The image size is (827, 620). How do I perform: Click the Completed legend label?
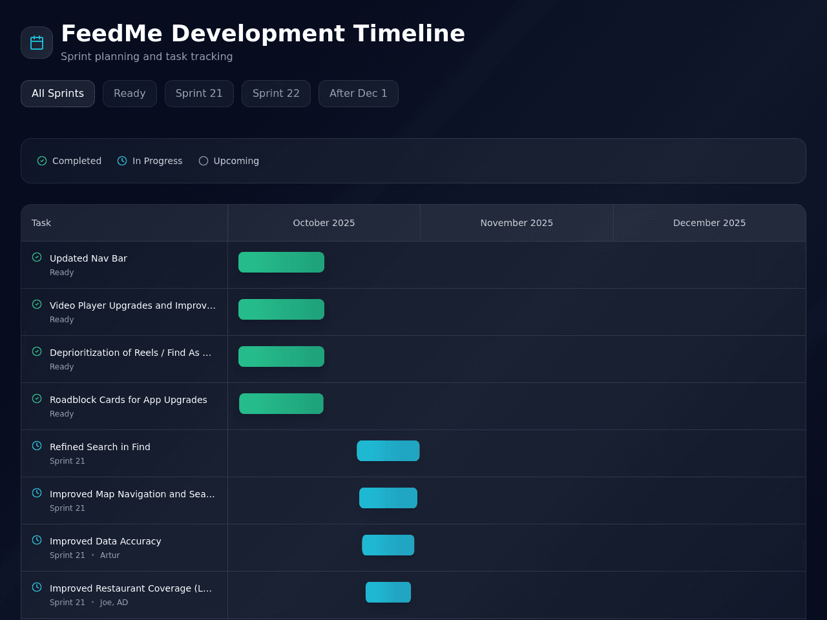click(x=77, y=161)
